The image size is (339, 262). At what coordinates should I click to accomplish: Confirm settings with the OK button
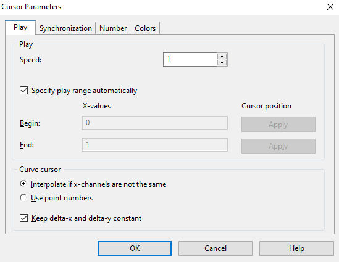[135, 248]
